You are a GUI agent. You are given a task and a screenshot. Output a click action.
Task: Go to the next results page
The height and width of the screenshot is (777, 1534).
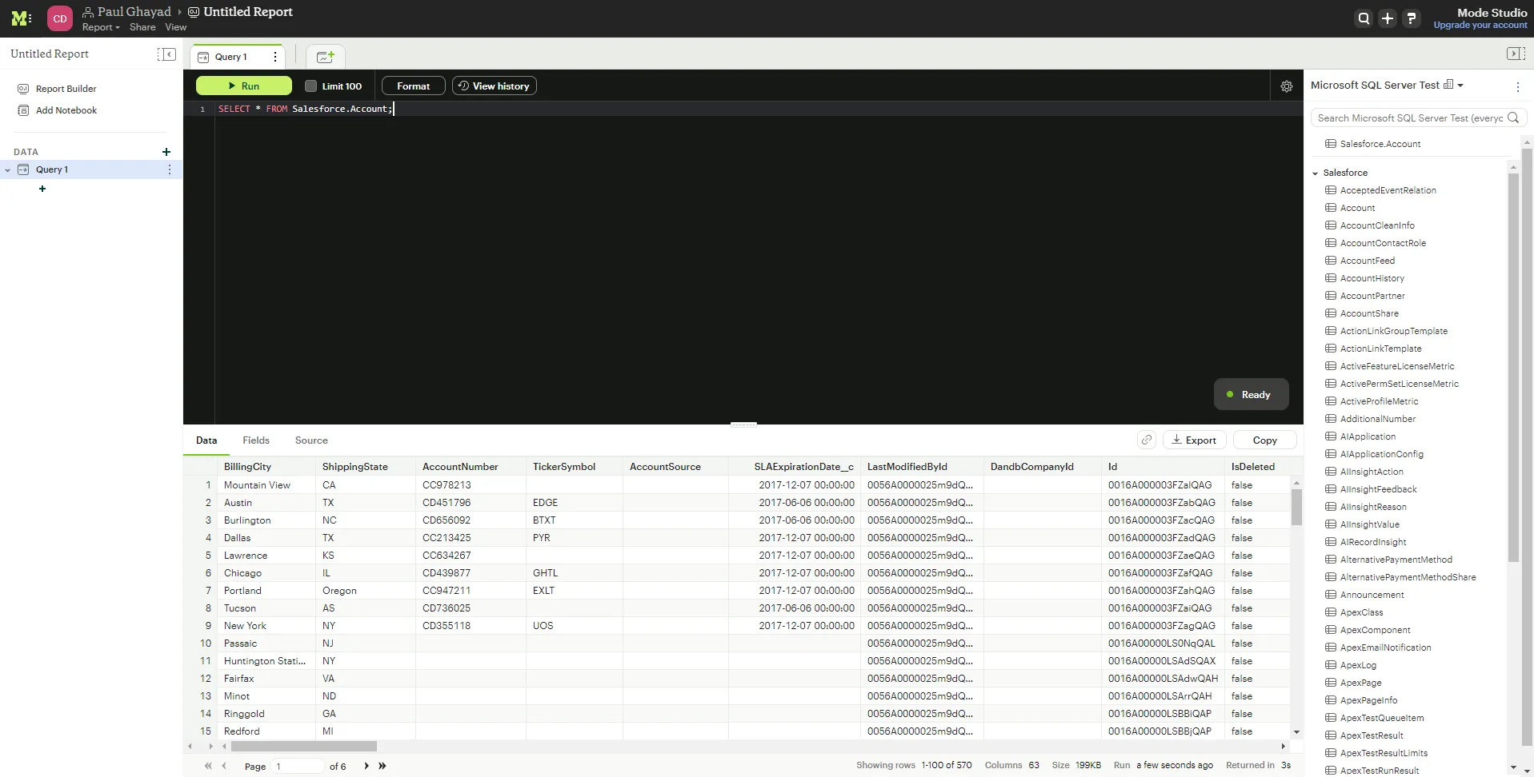click(366, 766)
